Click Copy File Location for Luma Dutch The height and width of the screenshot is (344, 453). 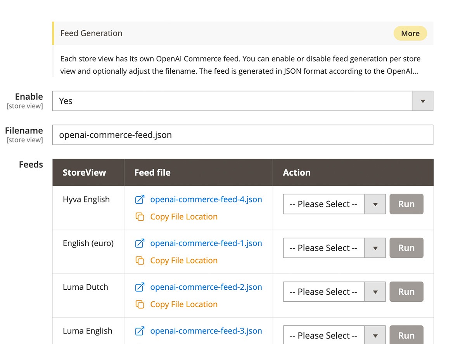point(183,304)
